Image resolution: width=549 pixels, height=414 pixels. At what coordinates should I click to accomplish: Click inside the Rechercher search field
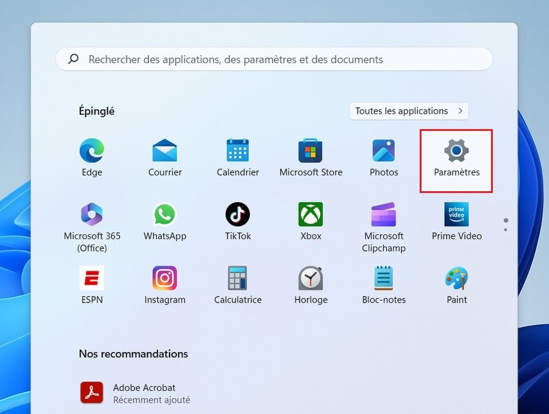coord(274,59)
